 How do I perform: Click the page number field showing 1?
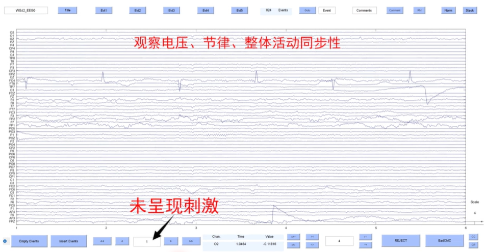click(147, 241)
